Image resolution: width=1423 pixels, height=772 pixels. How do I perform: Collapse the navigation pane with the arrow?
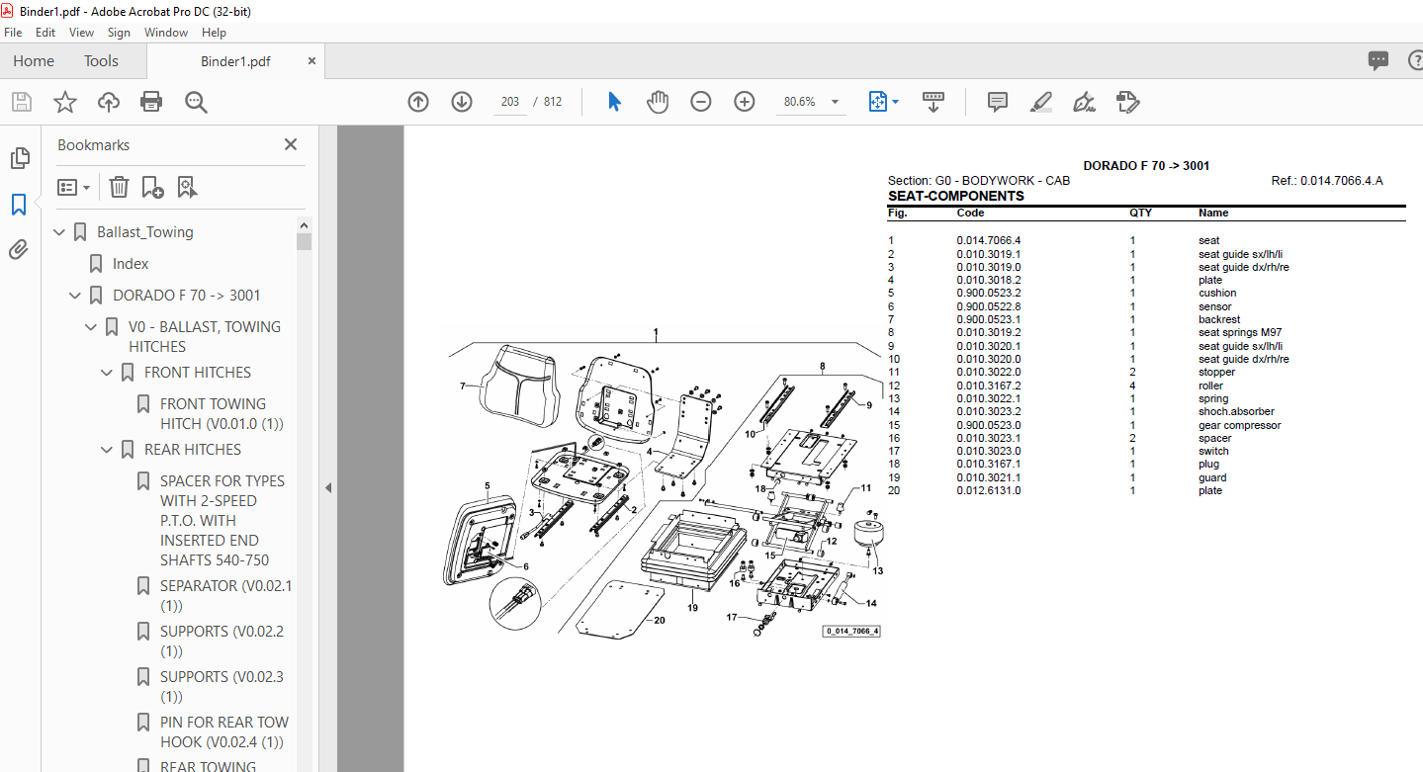328,487
